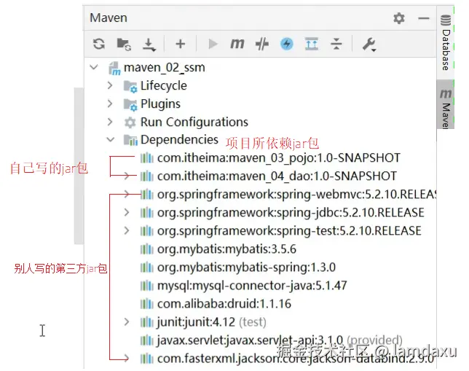Expand the maven_04_dao dependency
Screen dimensions: 469x371
(x=127, y=176)
